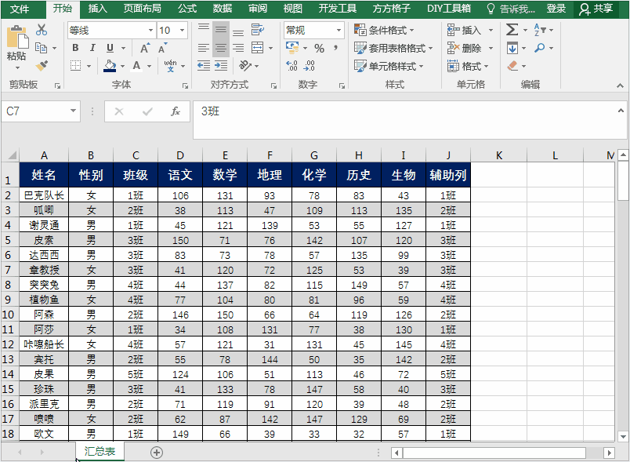The image size is (630, 462).
Task: Switch to the 数据 Data tab
Action: pyautogui.click(x=223, y=9)
